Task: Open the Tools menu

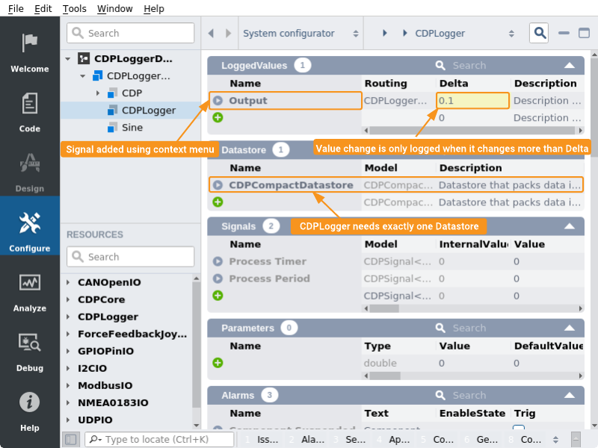Action: click(75, 8)
